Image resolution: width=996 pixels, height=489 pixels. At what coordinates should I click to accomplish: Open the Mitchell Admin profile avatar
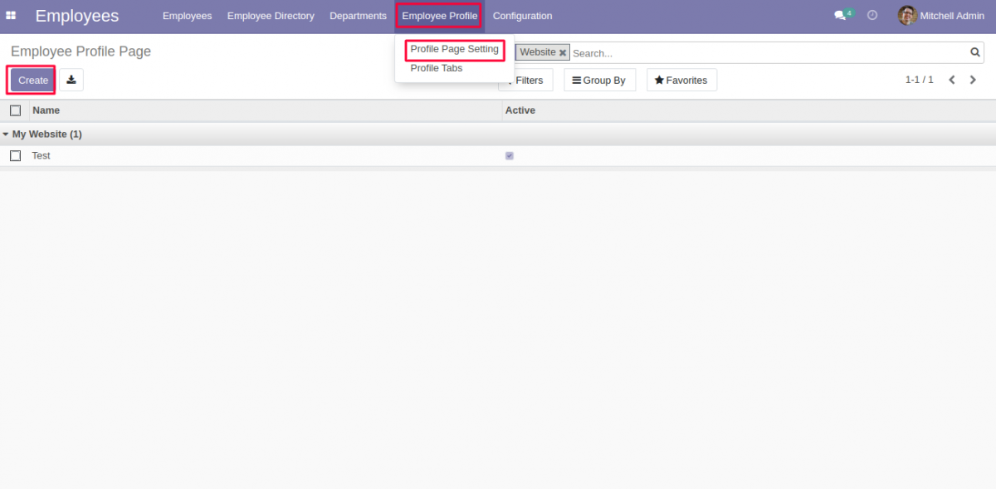[x=906, y=15]
